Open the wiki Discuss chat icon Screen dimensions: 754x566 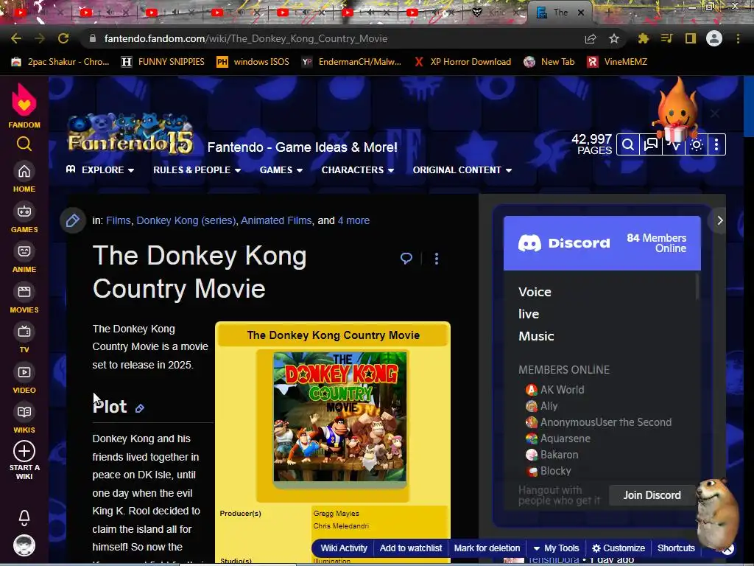point(651,144)
